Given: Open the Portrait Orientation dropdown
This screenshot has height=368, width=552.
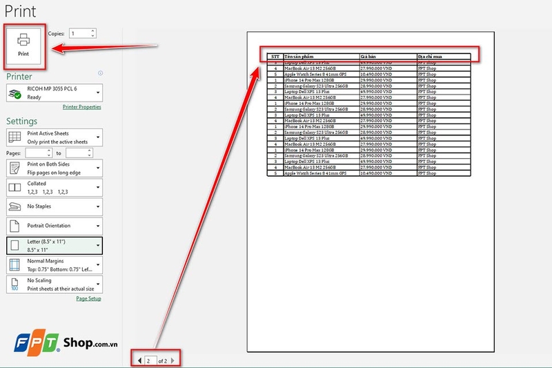Looking at the screenshot, I should pos(55,226).
